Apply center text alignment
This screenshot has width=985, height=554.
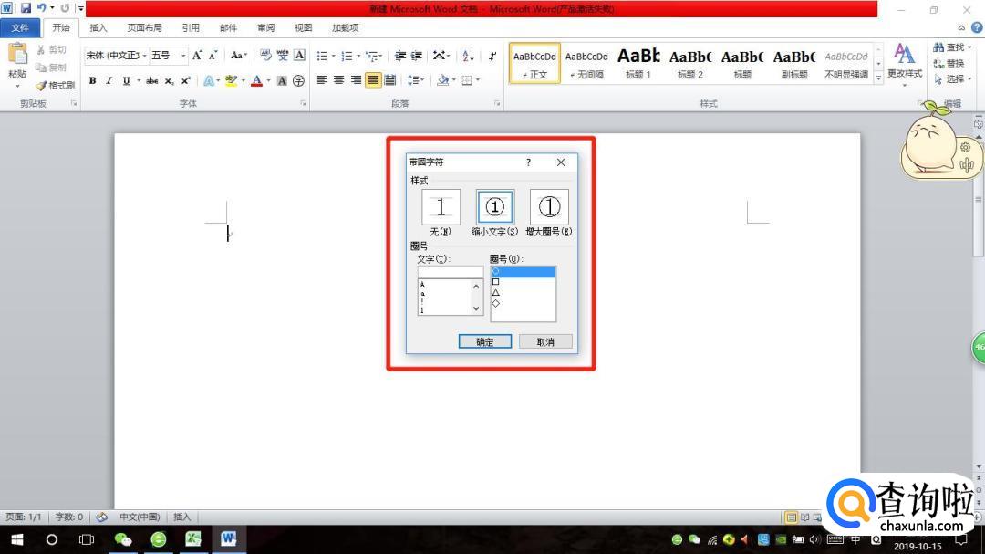click(338, 80)
